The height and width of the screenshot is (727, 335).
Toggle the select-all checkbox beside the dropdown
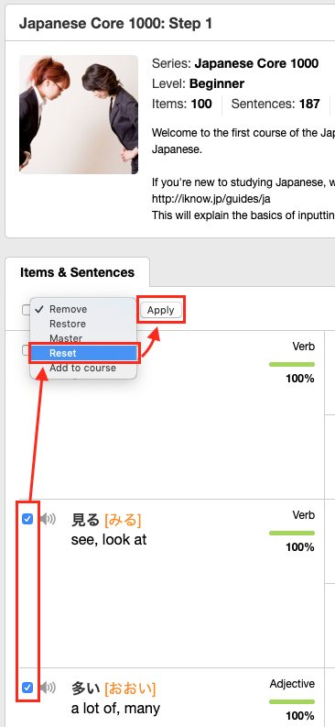tap(26, 310)
